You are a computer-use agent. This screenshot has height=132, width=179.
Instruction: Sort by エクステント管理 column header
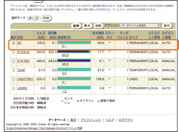[x=154, y=35]
